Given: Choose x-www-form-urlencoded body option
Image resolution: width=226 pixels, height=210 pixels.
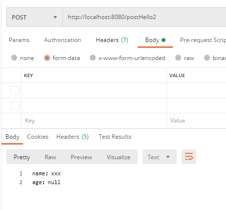Looking at the screenshot, I should (x=127, y=58).
